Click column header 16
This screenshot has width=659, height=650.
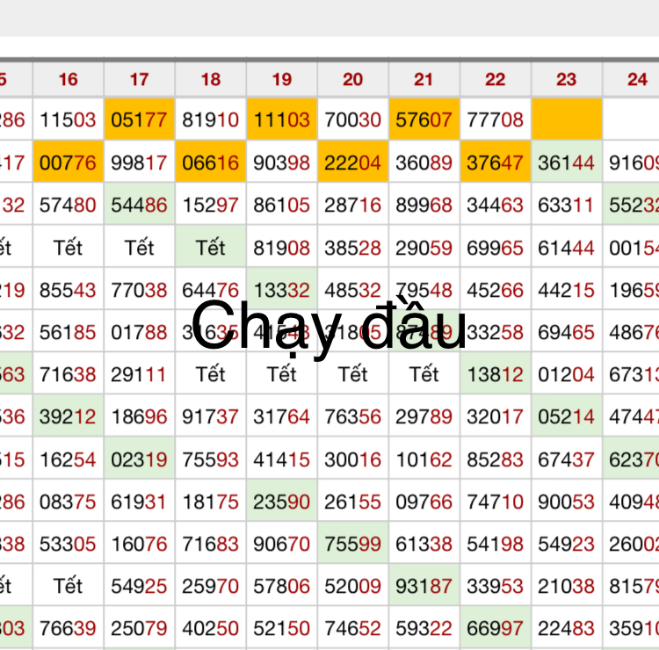69,80
